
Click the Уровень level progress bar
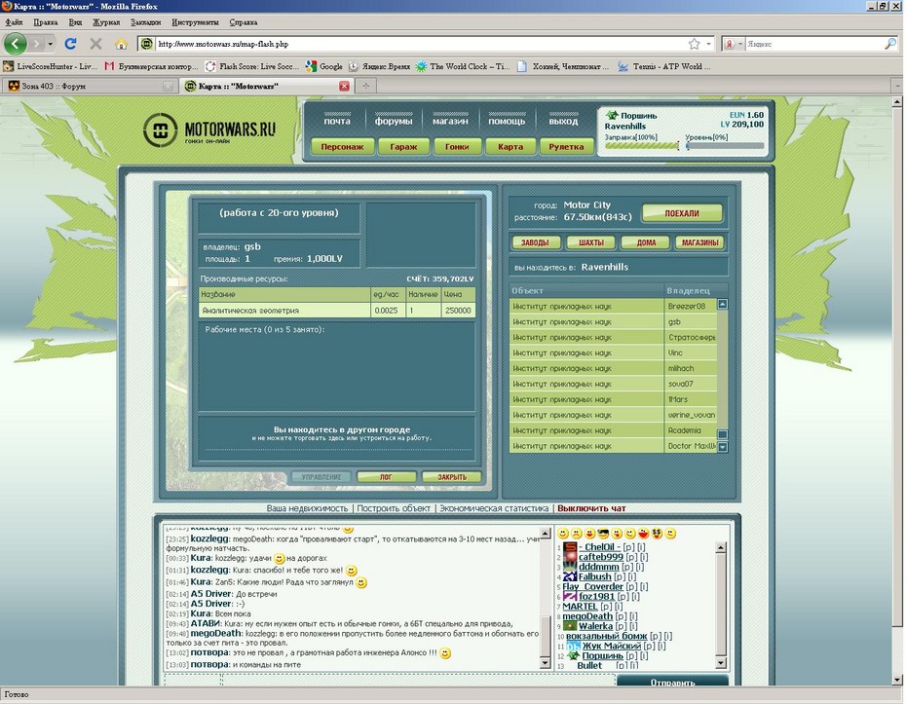click(725, 146)
